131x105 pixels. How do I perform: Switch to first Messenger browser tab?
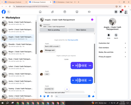click(x=16, y=2)
